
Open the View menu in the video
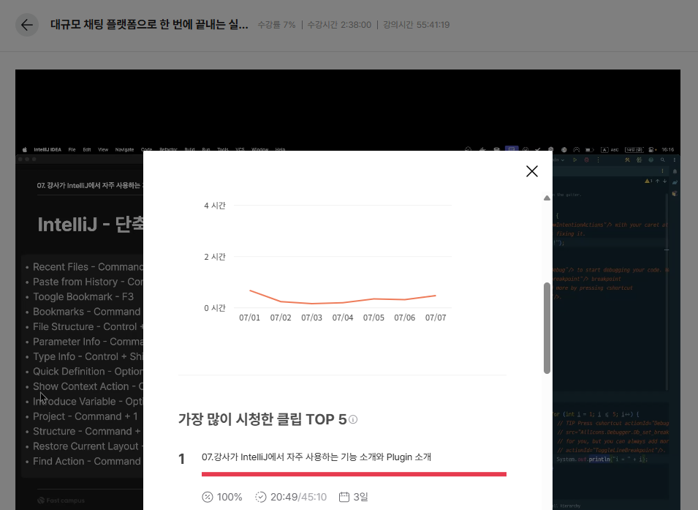click(x=103, y=150)
